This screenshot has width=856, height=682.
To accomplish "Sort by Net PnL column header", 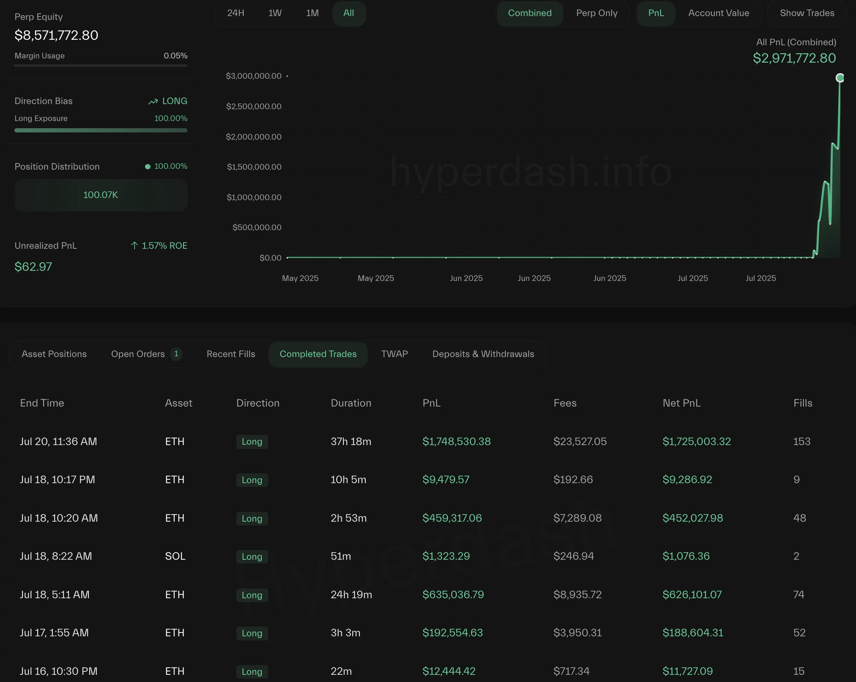I will (x=681, y=403).
